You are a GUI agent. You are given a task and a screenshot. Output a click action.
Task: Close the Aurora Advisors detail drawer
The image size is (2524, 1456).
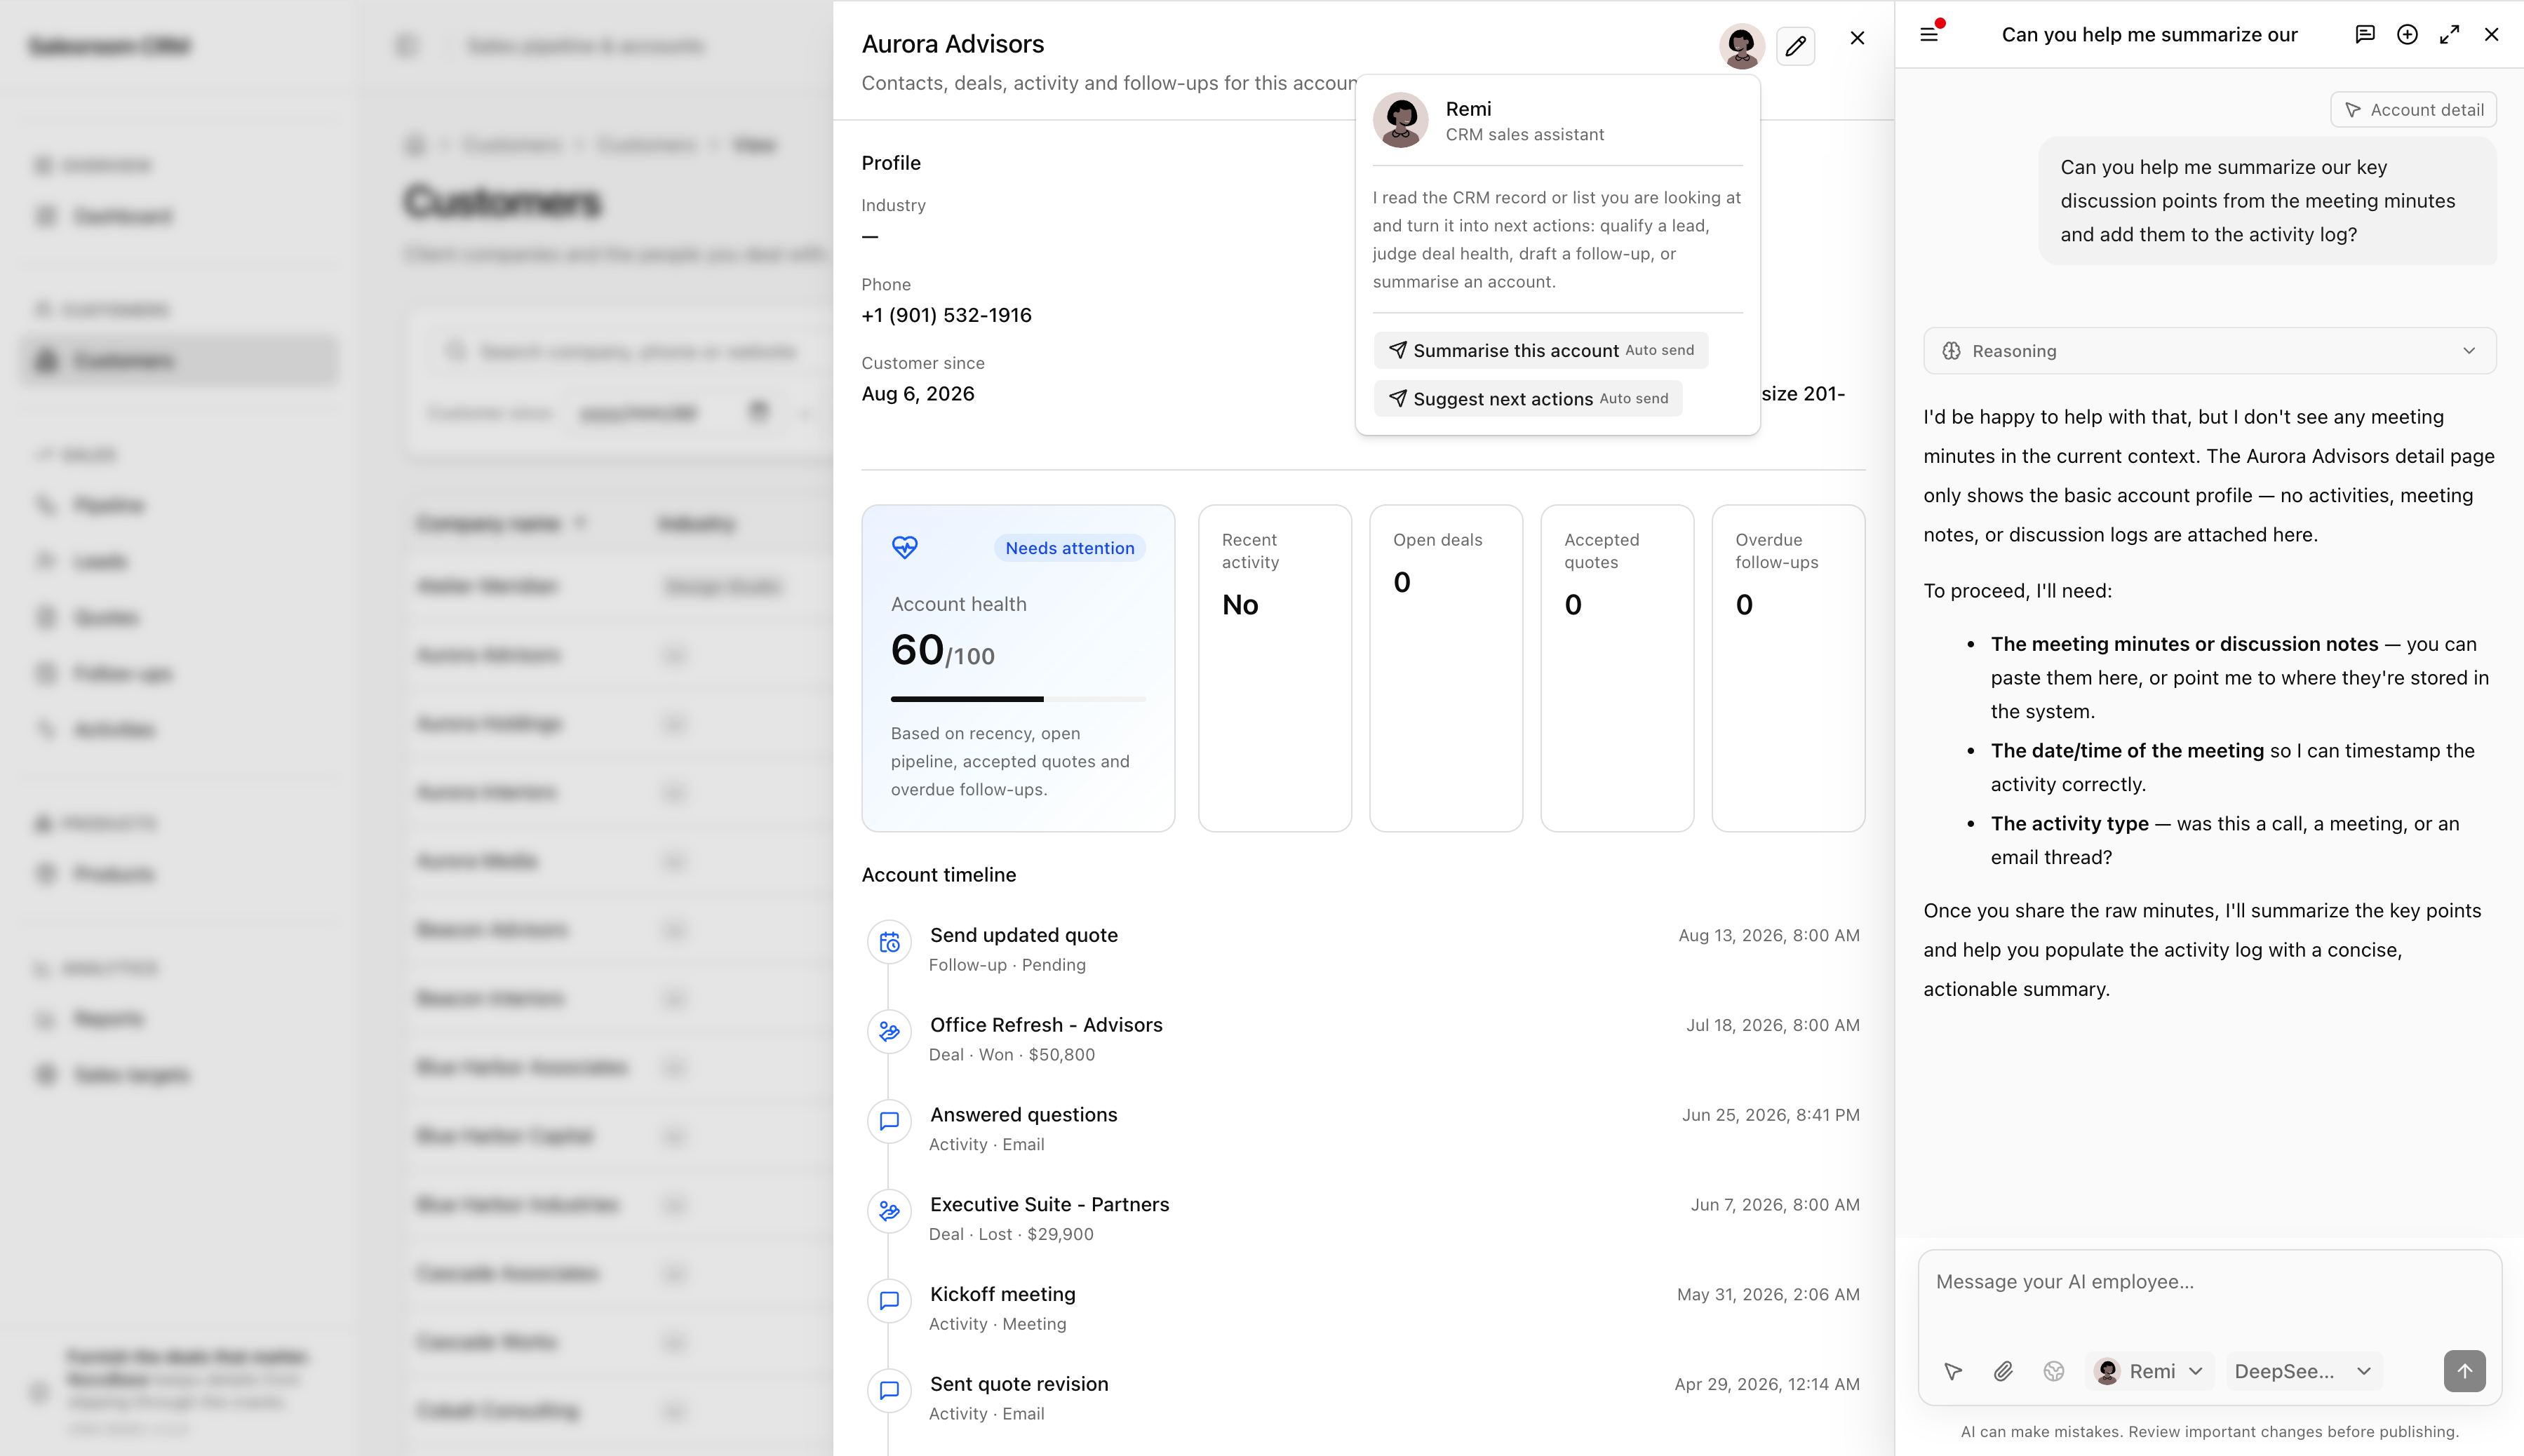1857,38
